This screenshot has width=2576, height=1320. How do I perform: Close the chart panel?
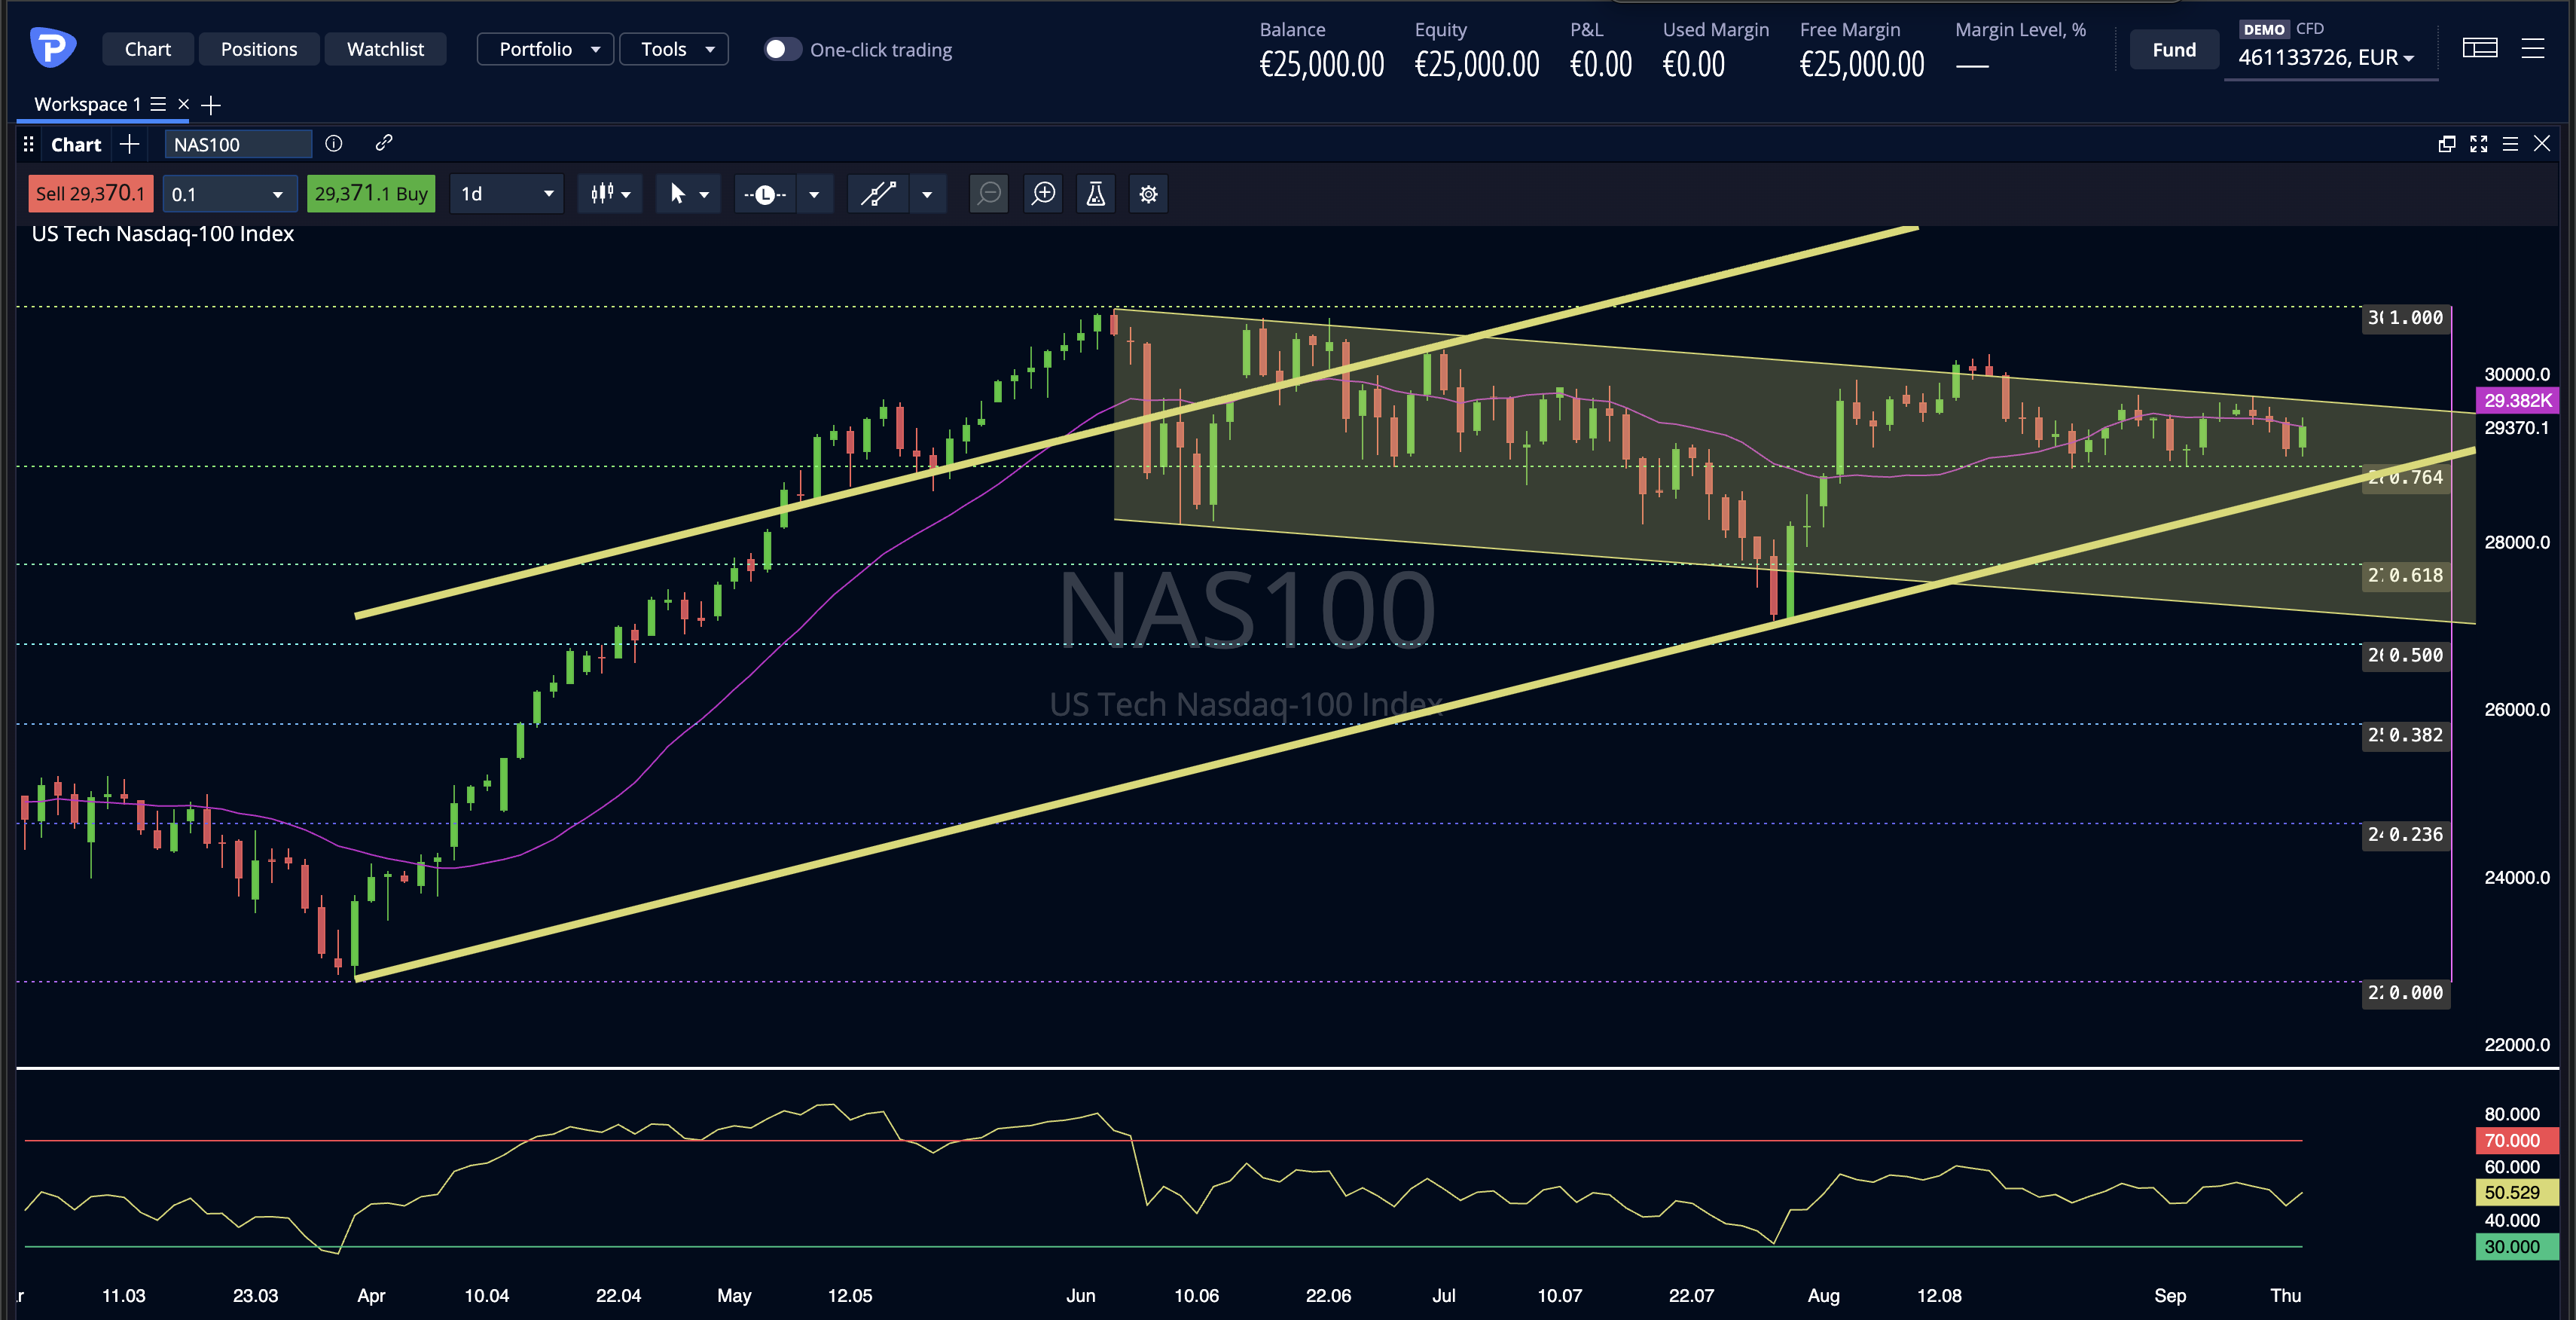coord(2542,144)
